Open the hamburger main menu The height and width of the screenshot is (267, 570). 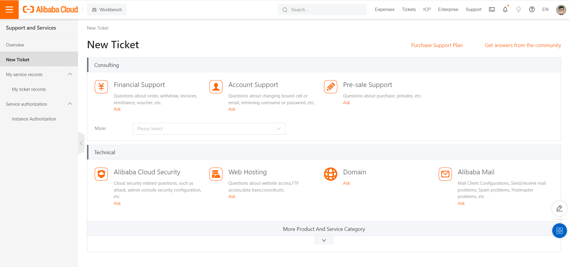[x=9, y=9]
